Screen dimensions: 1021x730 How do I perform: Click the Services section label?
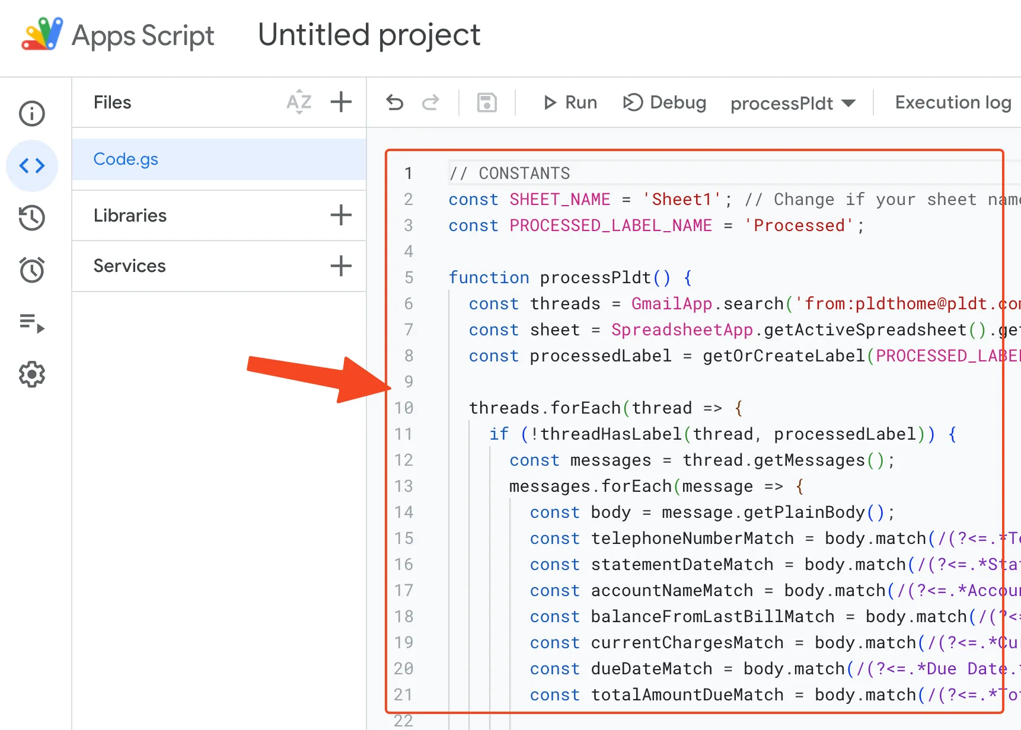coord(129,265)
